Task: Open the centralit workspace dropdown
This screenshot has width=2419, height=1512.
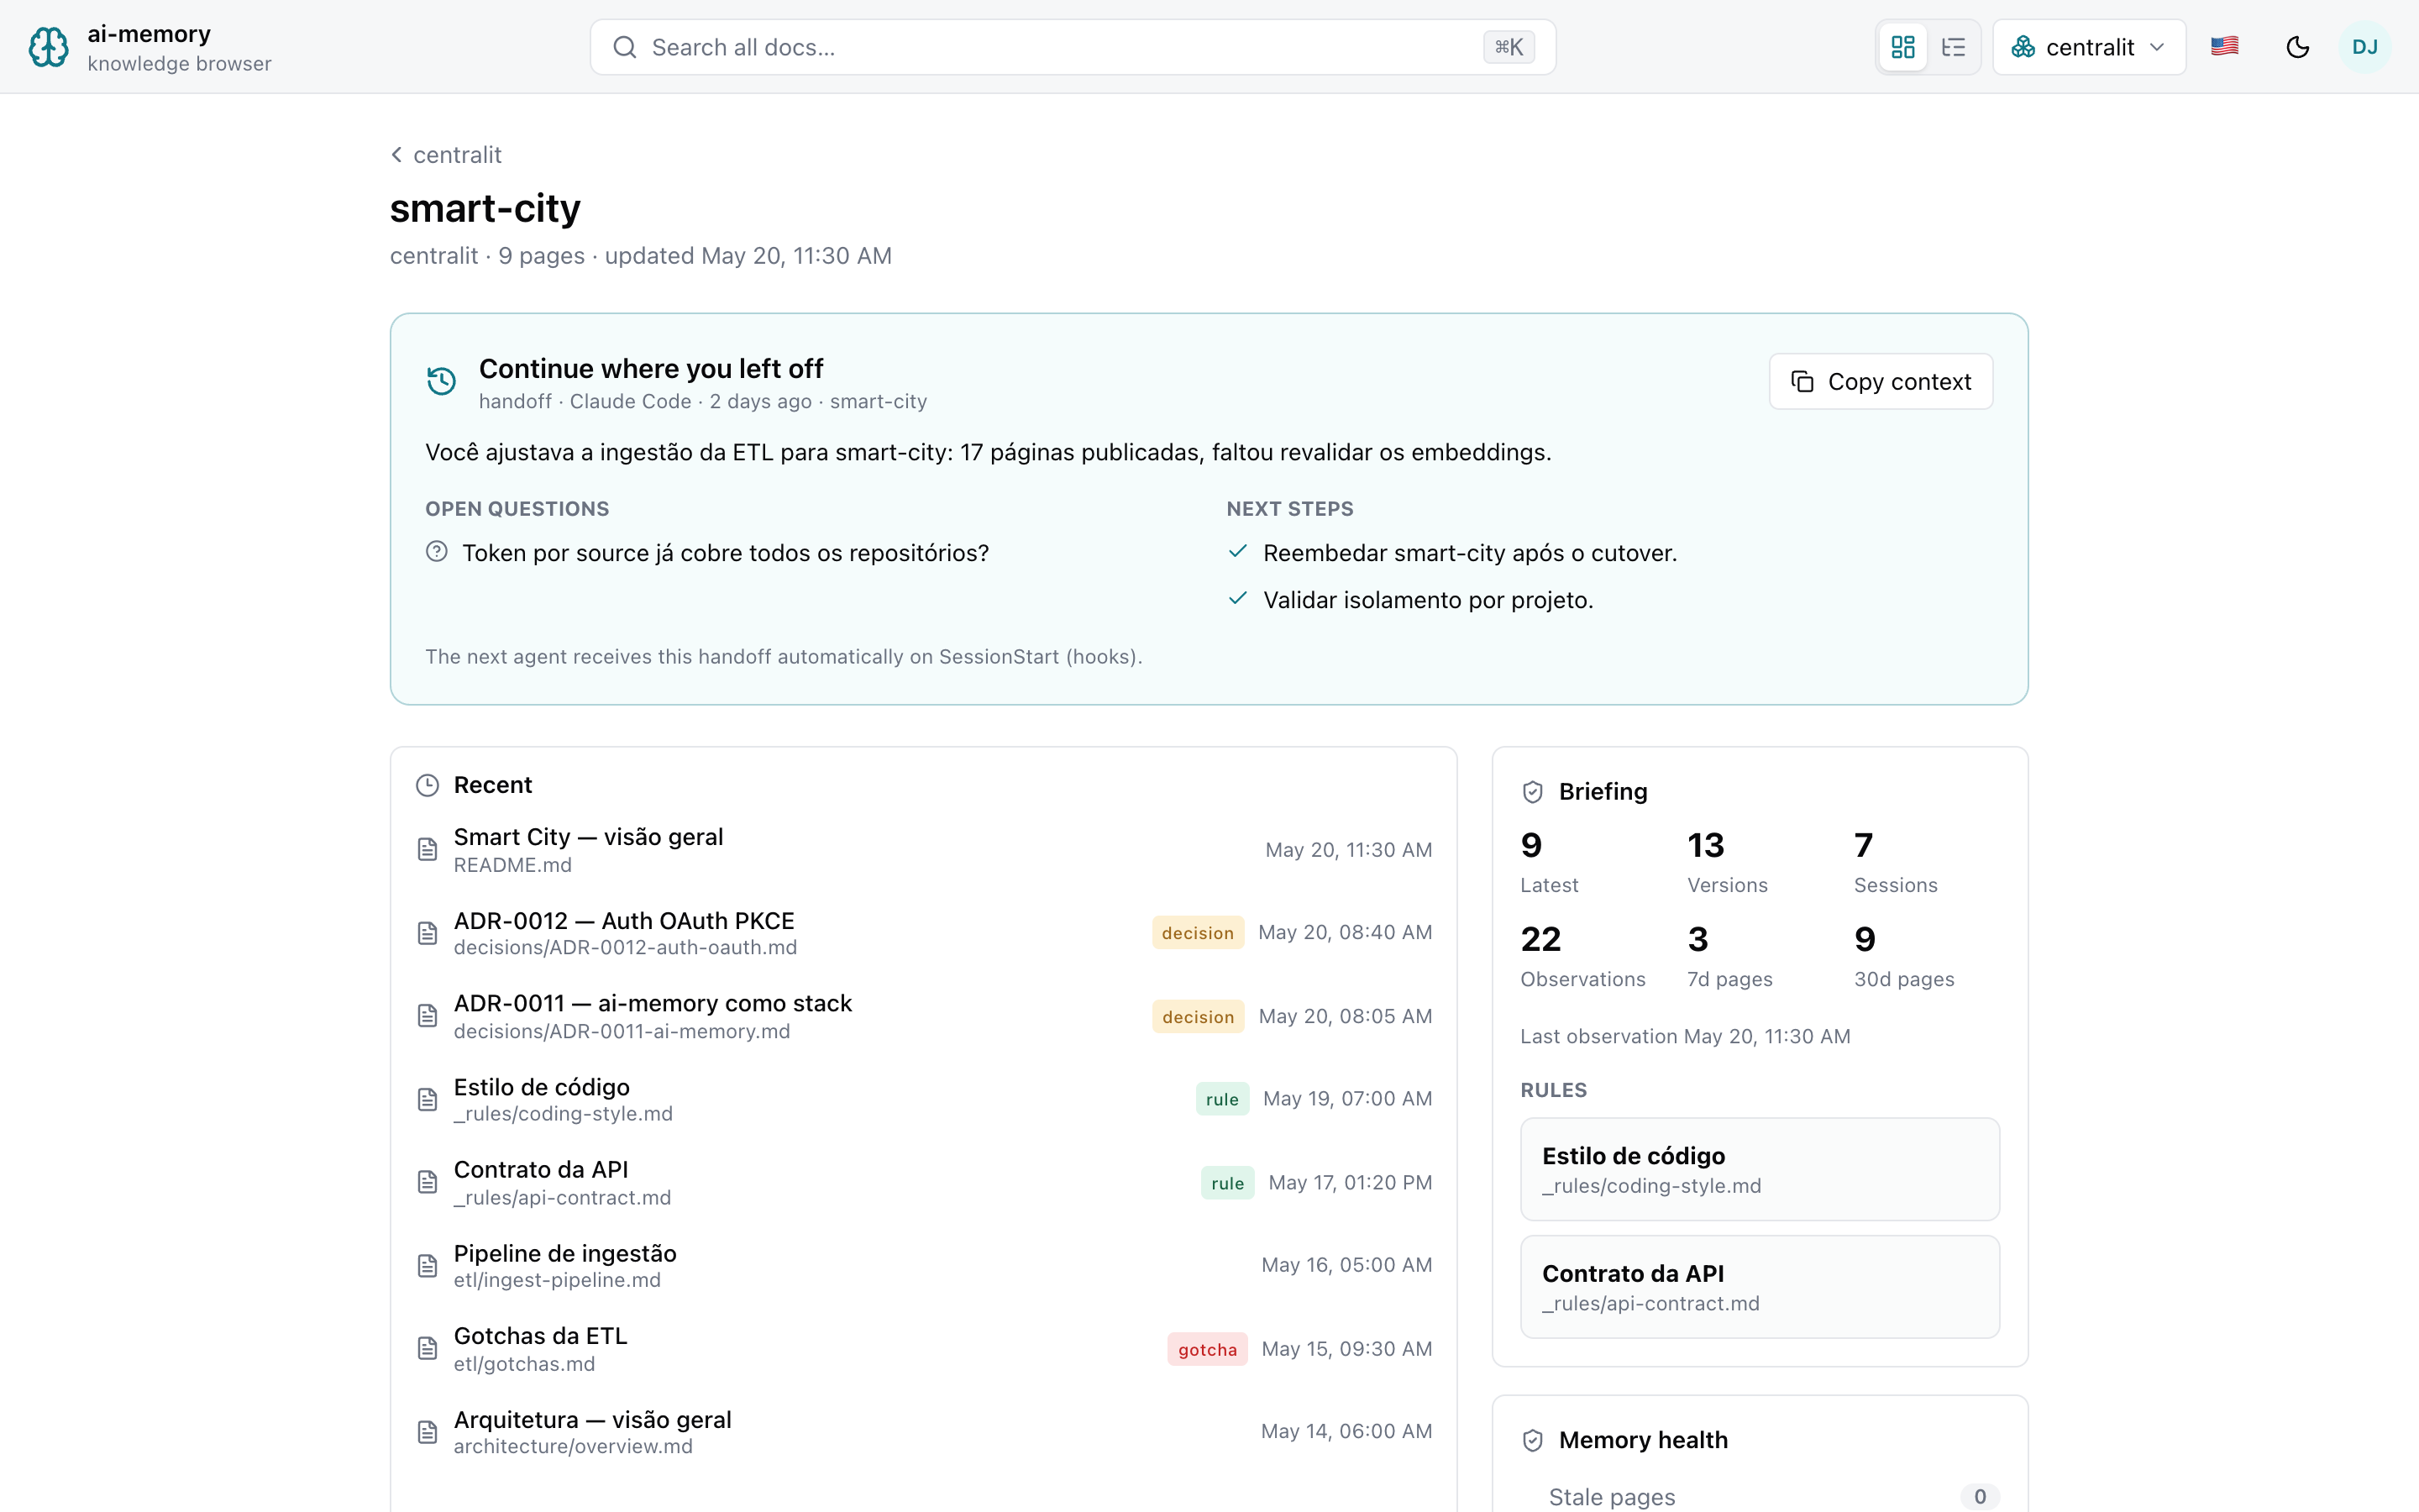Action: point(2088,47)
